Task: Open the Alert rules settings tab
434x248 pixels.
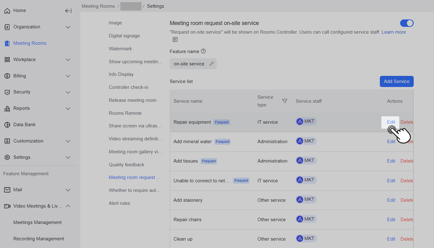Action: (x=119, y=203)
